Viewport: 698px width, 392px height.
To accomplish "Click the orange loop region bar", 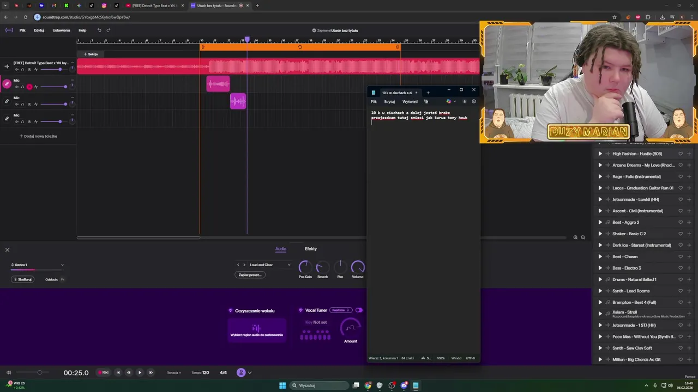I will (x=300, y=47).
